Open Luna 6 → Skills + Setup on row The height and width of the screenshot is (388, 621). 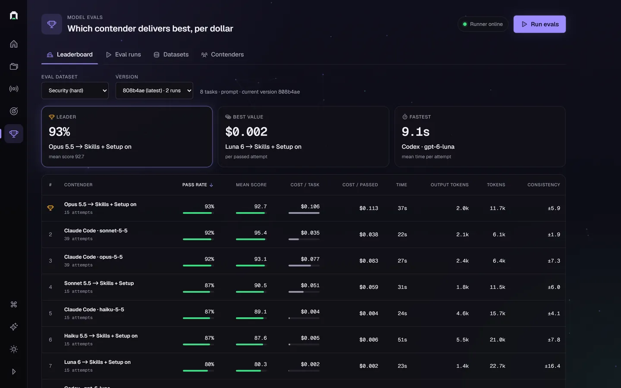[304, 366]
